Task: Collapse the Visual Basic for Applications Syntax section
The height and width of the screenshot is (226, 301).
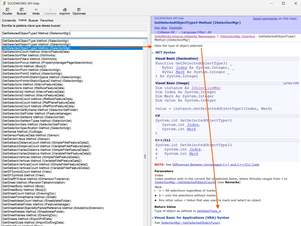Action: click(x=153, y=218)
